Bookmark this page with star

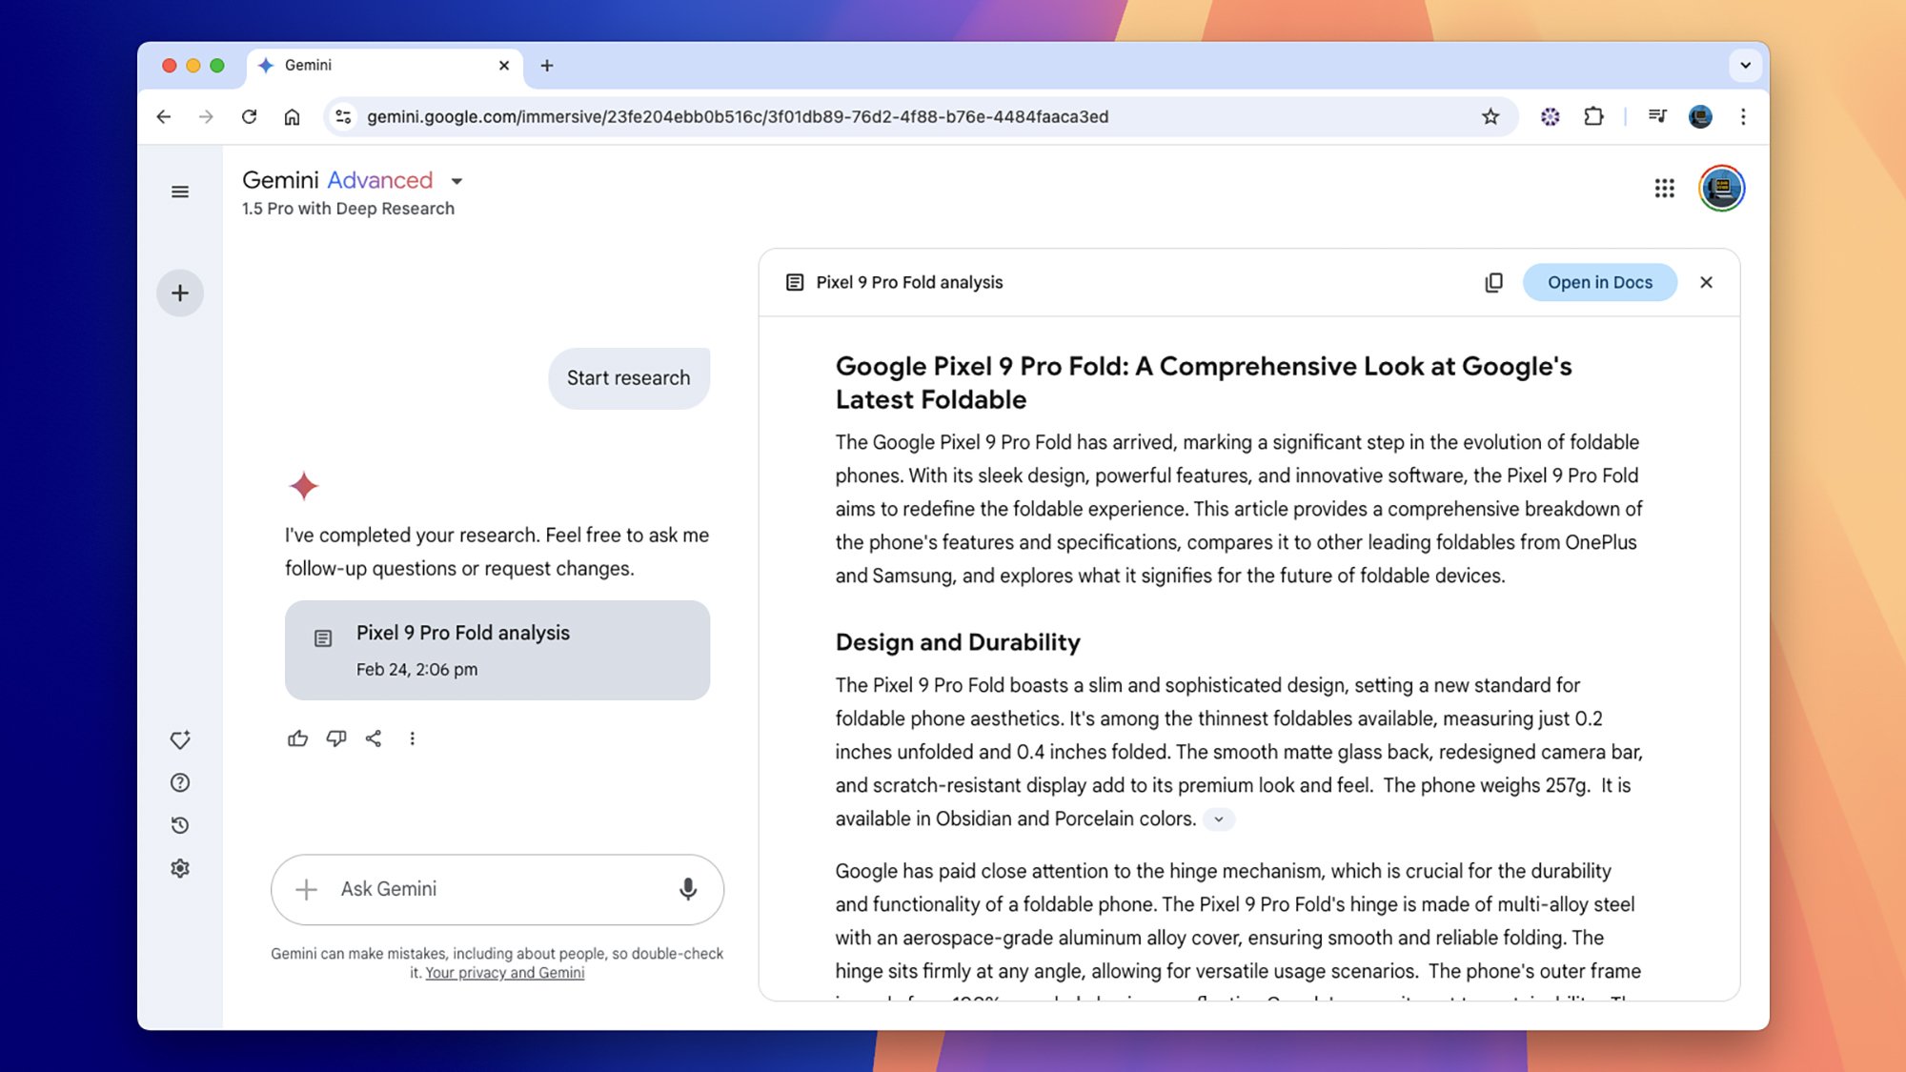tap(1490, 117)
